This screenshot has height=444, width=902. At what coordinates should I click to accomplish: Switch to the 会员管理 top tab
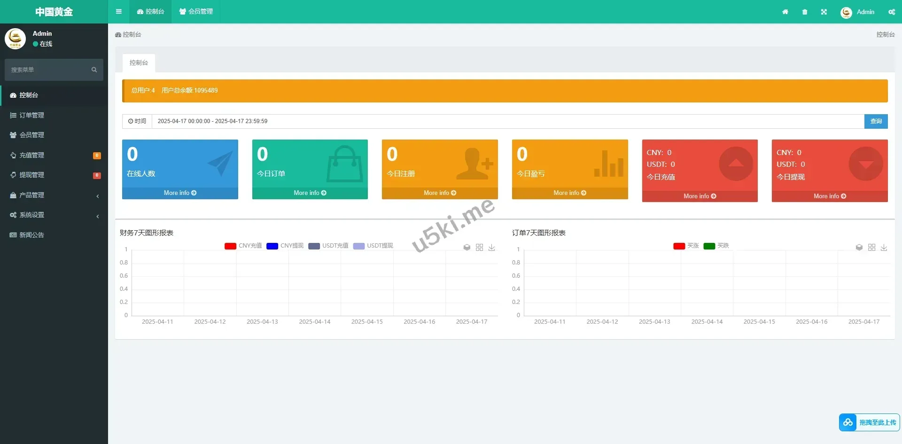click(196, 12)
